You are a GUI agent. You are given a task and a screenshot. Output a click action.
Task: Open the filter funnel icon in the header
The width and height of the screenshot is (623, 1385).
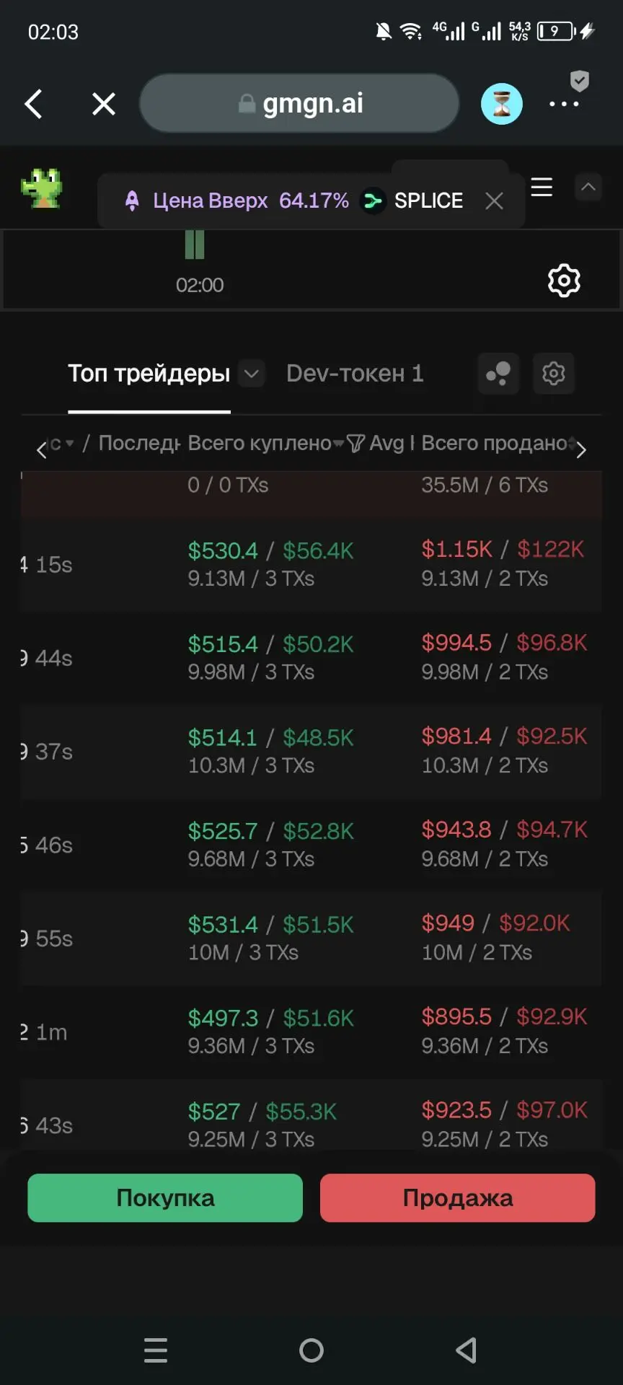point(355,443)
